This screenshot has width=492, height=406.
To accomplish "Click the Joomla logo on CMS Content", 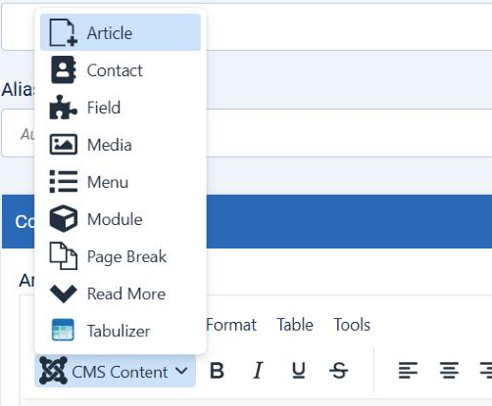I will click(x=53, y=370).
